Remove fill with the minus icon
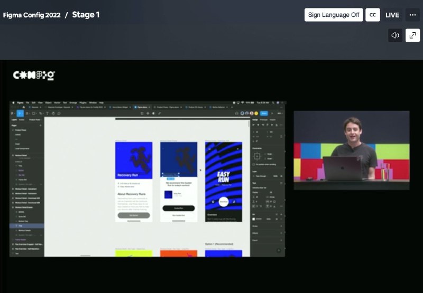 click(281, 219)
